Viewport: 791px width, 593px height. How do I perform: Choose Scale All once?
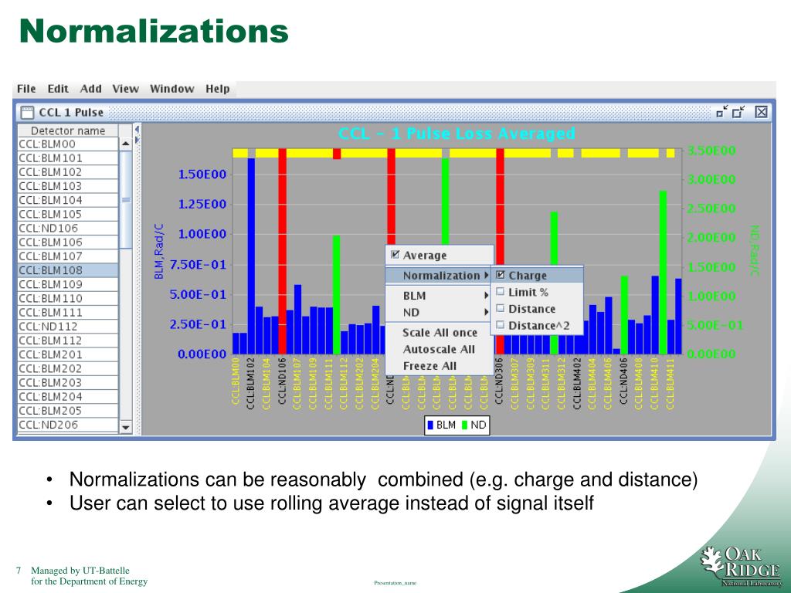tap(440, 332)
